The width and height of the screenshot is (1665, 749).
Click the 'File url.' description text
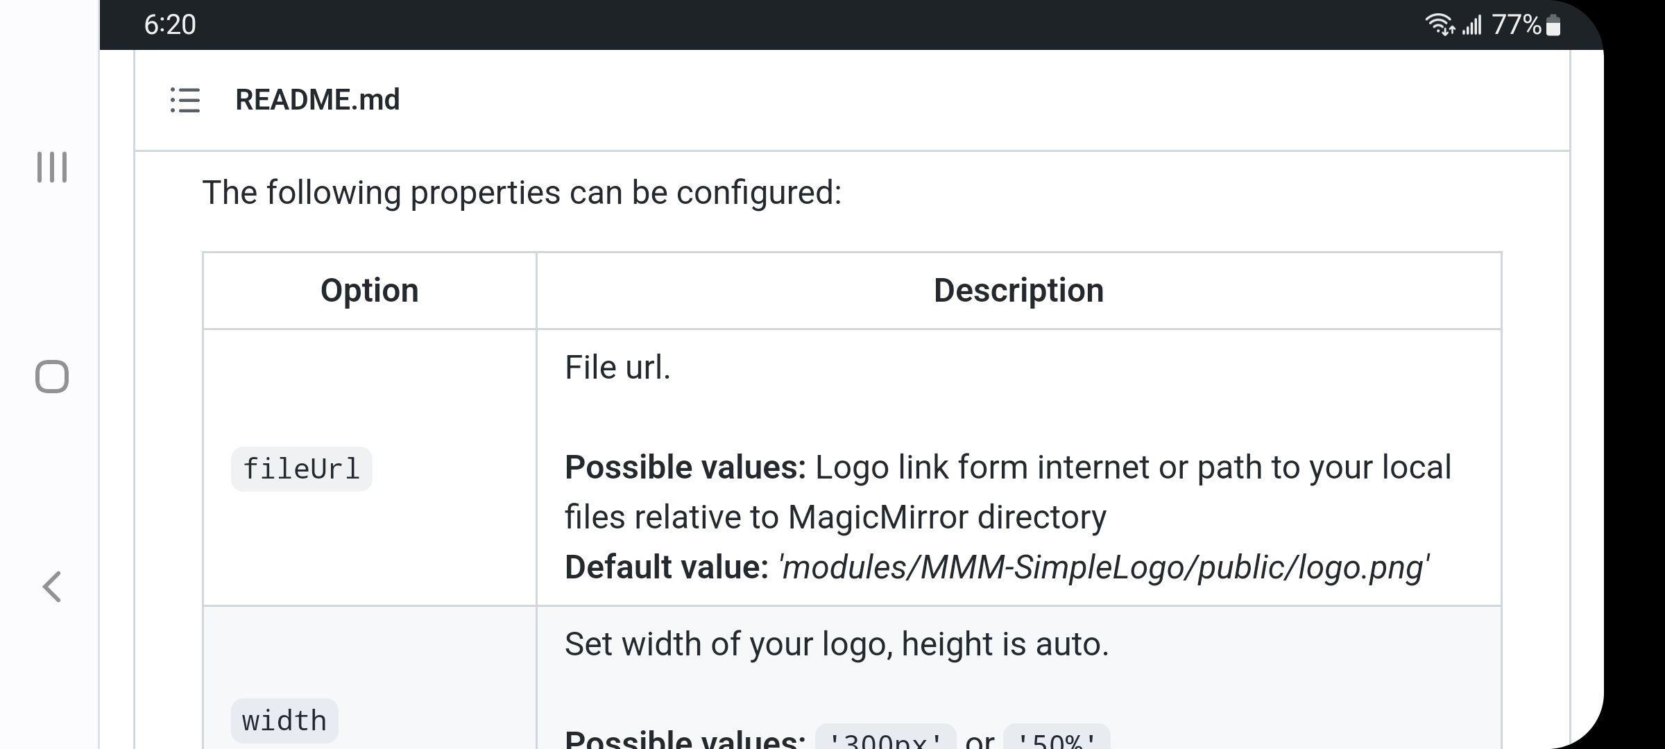click(x=617, y=368)
